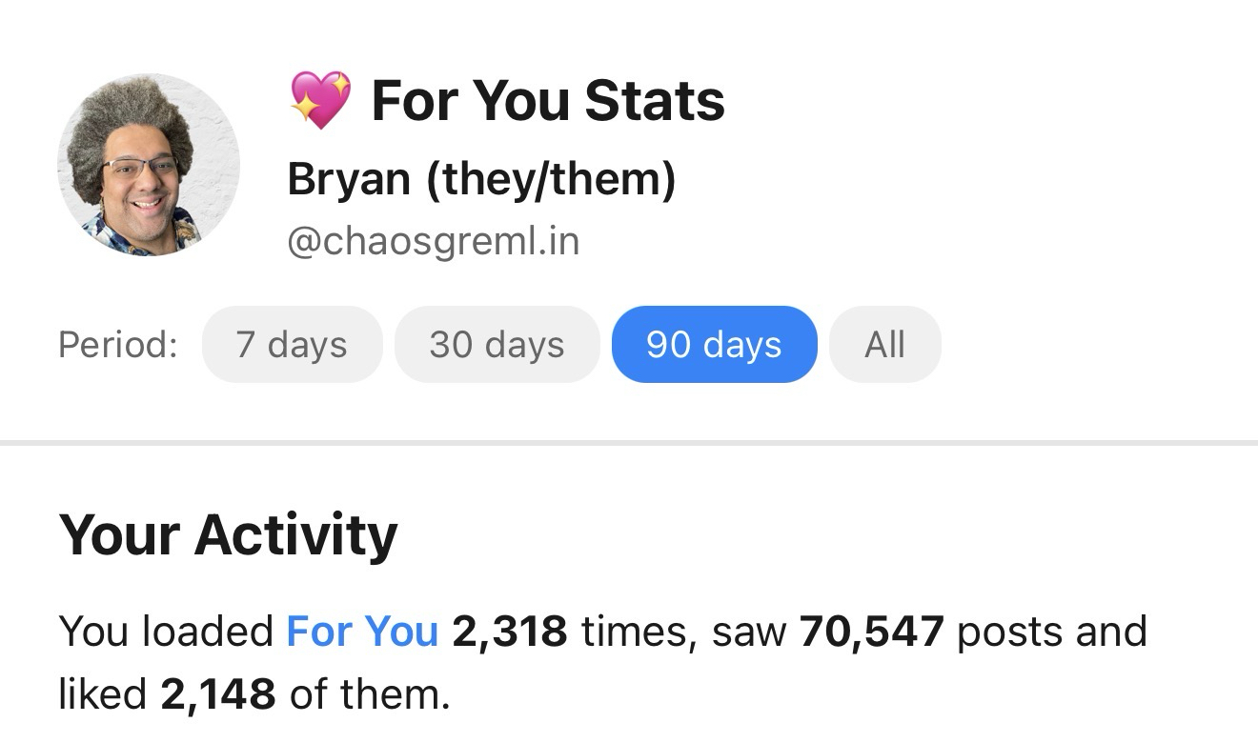The height and width of the screenshot is (743, 1258).
Task: Click the words "times, saw"
Action: tap(683, 631)
